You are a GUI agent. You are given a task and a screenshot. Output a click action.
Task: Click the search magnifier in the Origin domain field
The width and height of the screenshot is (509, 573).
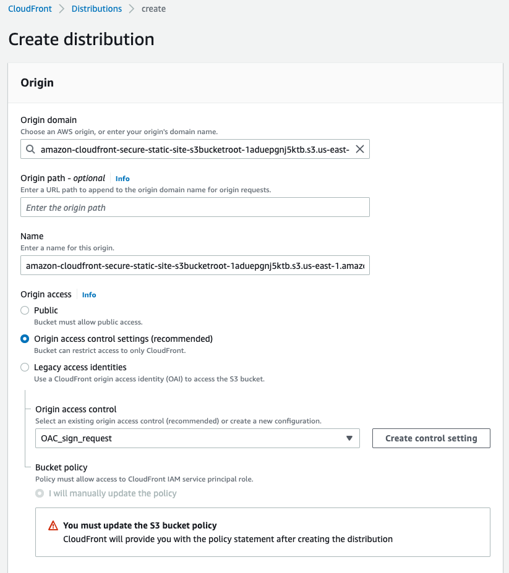tap(30, 149)
